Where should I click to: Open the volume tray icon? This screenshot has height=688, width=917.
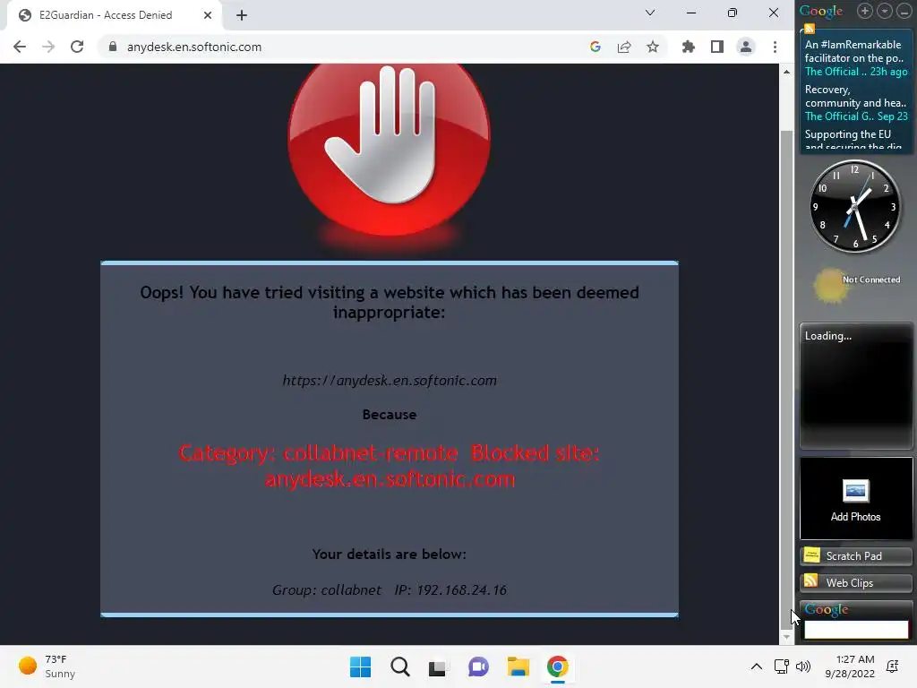[803, 666]
